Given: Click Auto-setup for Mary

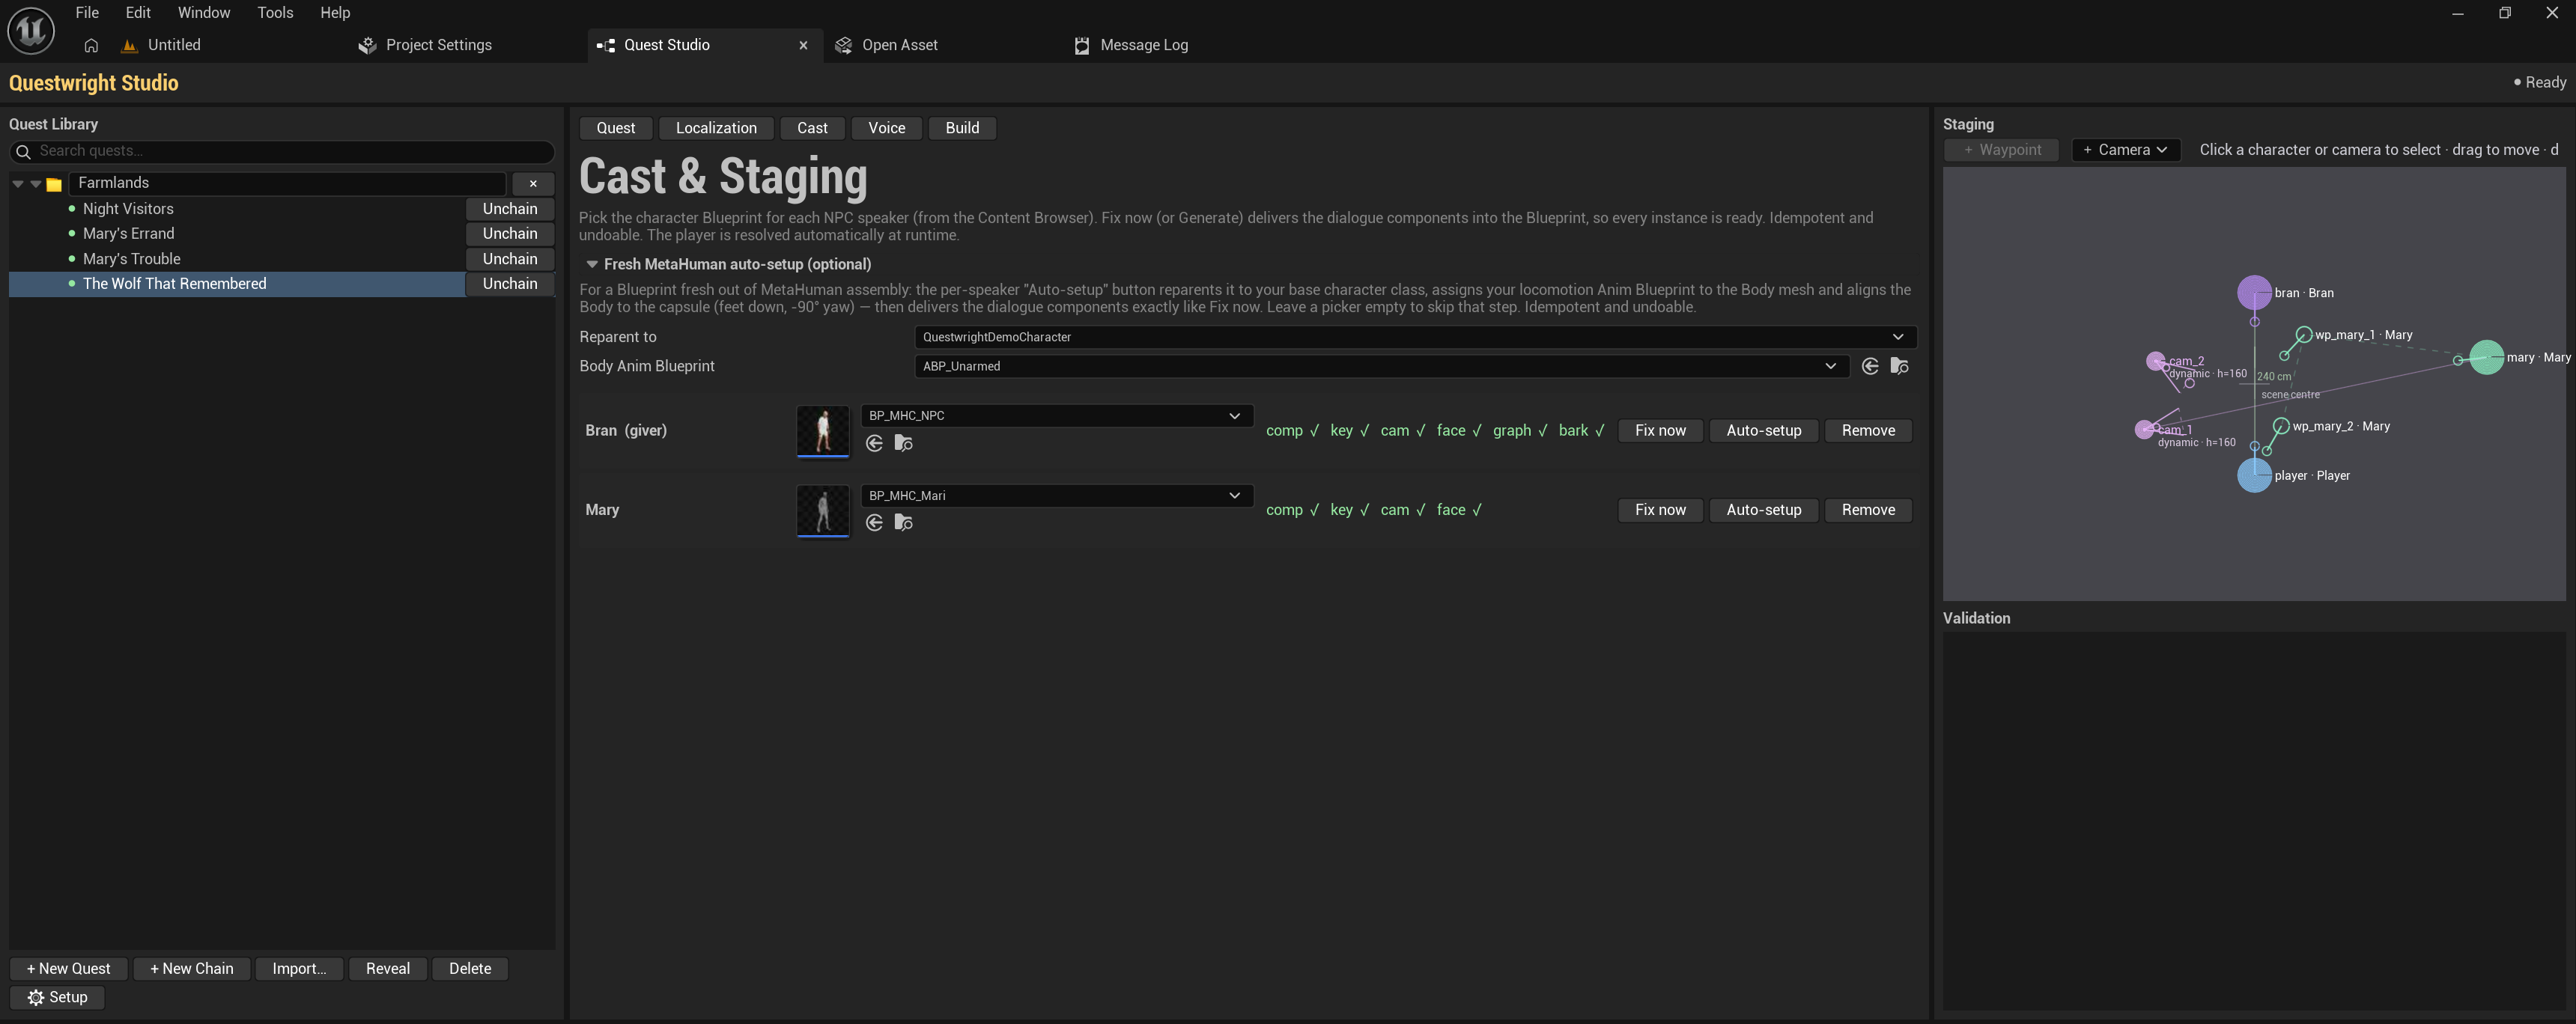Looking at the screenshot, I should pyautogui.click(x=1763, y=510).
